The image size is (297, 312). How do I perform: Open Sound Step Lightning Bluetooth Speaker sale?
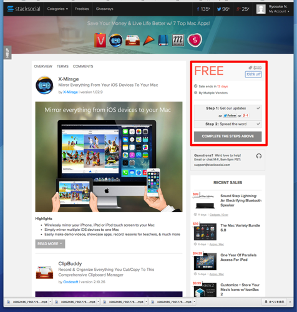(x=241, y=200)
